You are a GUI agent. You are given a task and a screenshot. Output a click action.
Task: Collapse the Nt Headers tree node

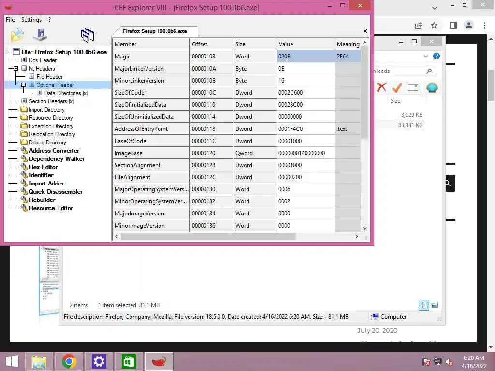point(15,69)
